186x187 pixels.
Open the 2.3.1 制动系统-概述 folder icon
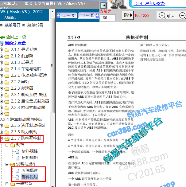(x=7, y=95)
